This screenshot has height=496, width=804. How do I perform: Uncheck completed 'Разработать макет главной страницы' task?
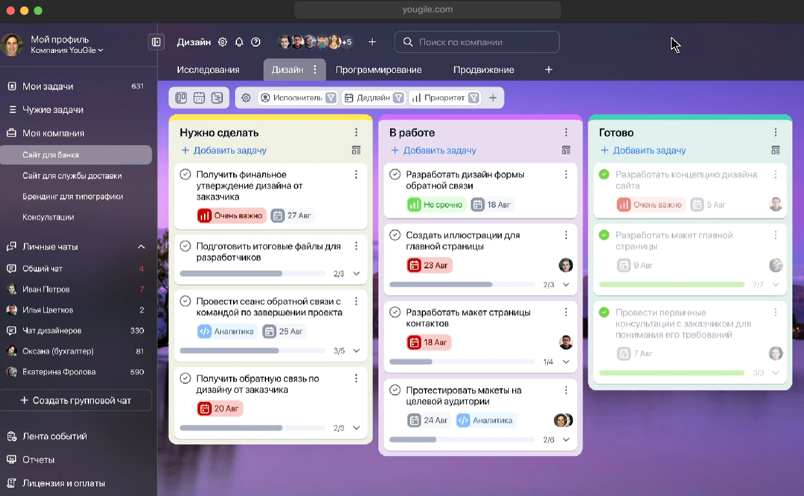click(604, 235)
